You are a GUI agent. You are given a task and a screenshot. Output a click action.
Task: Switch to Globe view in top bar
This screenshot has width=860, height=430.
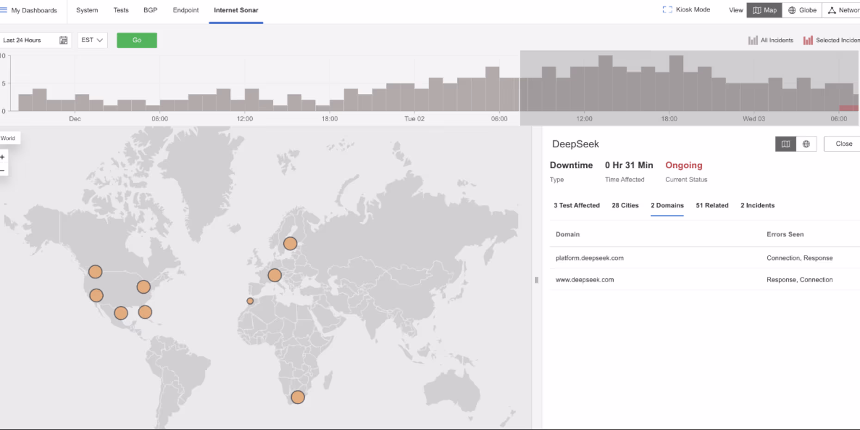pyautogui.click(x=802, y=10)
